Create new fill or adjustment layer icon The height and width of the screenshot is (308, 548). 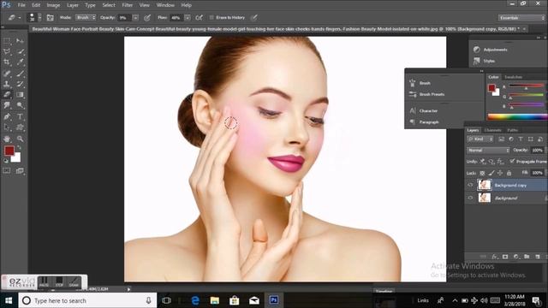[x=515, y=257]
